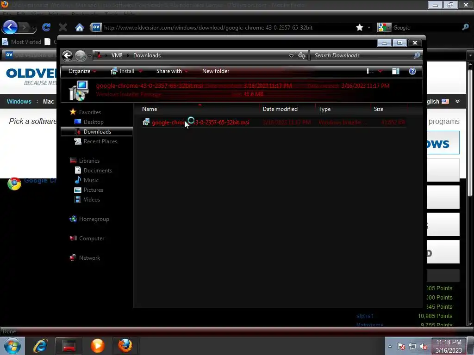Viewport: 474px width, 355px height.
Task: Click Firefox forward button
Action: point(24,28)
